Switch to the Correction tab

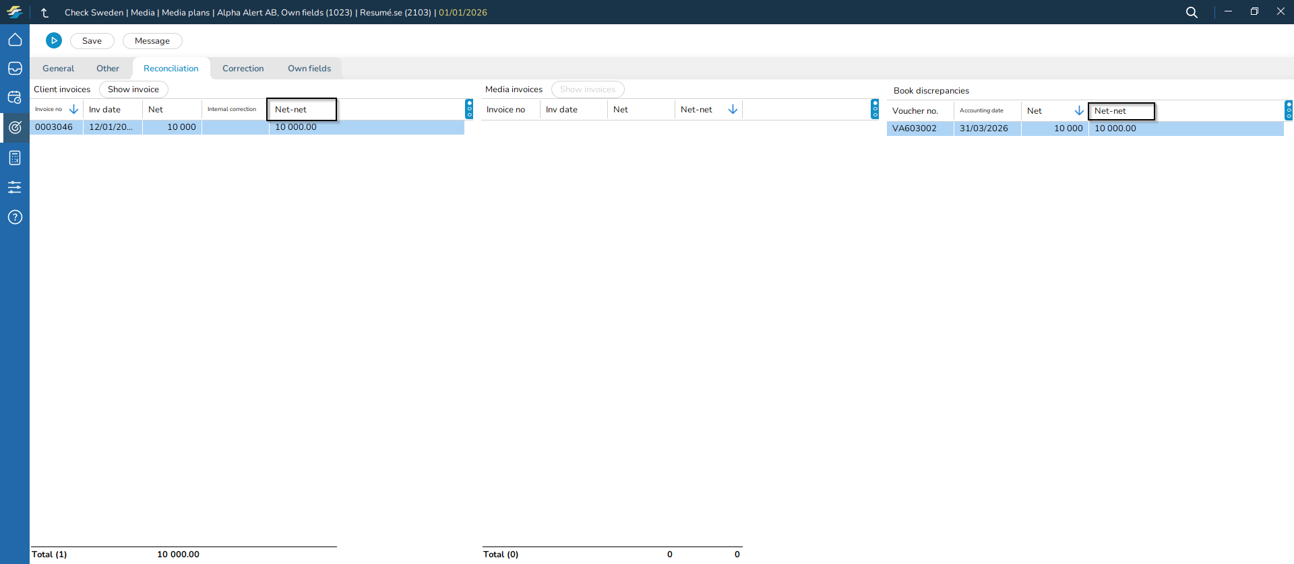point(243,69)
